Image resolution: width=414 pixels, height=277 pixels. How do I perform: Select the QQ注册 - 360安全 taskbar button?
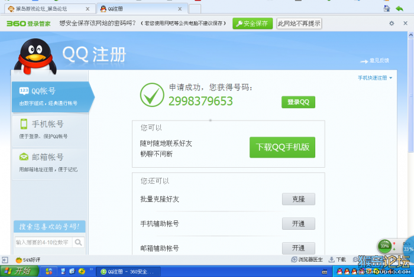[128, 272]
